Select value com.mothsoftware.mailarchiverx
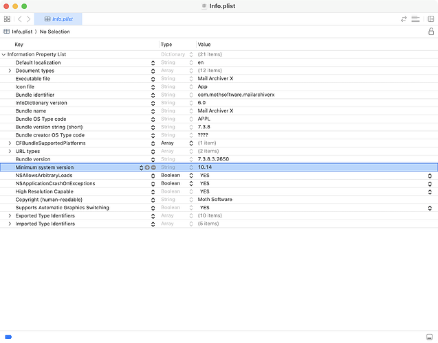The image size is (438, 343). click(236, 95)
